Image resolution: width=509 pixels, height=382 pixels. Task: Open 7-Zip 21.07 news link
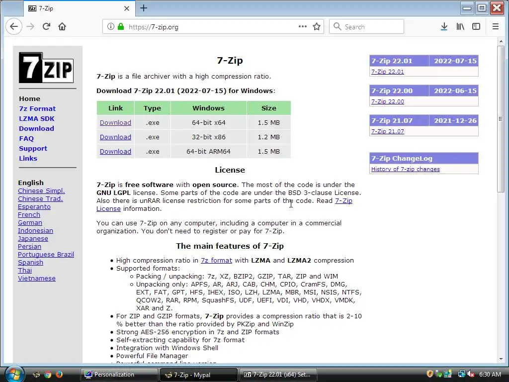[388, 131]
